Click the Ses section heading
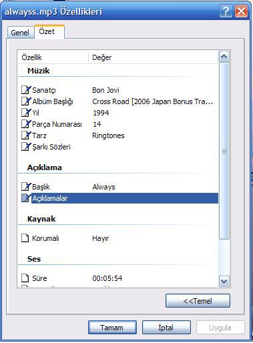The image size is (253, 343). coord(34,259)
